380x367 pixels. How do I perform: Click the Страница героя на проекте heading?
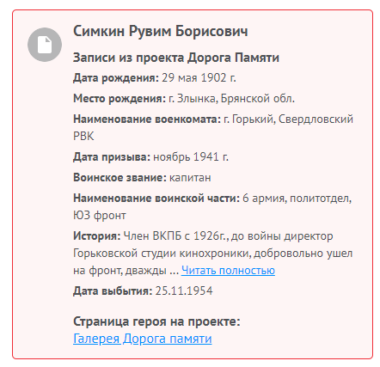[156, 321]
